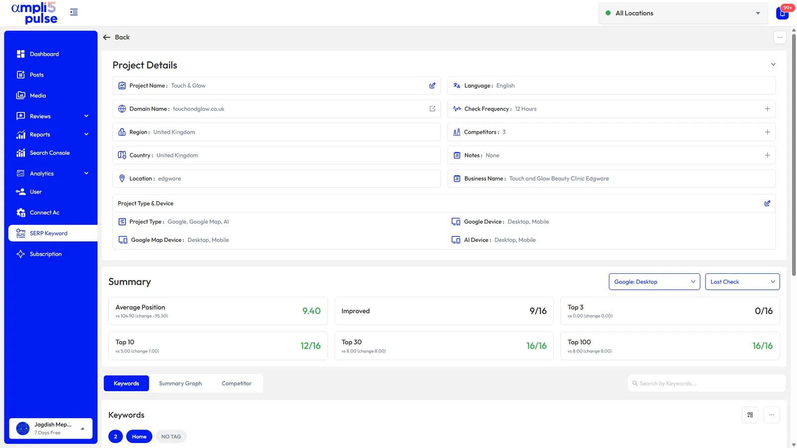
Task: Click the Ampli5 Pulse logo
Action: (x=34, y=13)
